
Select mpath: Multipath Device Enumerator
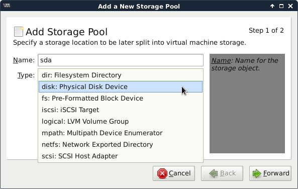click(121, 133)
